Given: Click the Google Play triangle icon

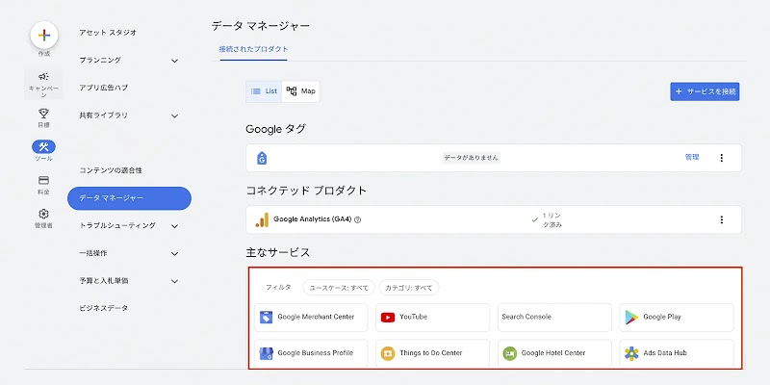Looking at the screenshot, I should (631, 318).
